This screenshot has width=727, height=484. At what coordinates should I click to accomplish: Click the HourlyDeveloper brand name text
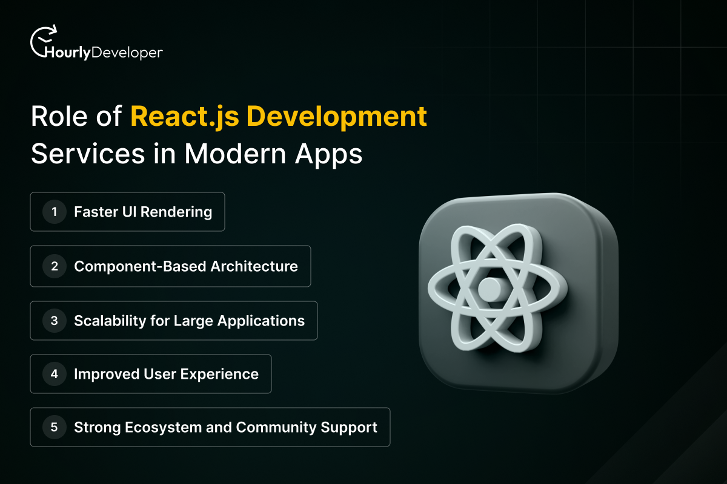click(104, 53)
